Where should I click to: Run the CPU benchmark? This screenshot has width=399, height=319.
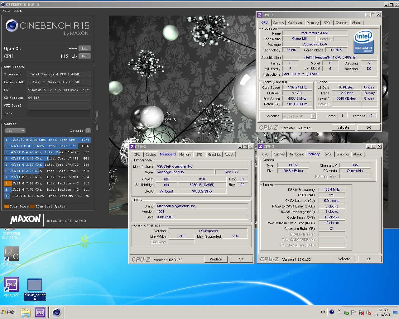pyautogui.click(x=85, y=56)
